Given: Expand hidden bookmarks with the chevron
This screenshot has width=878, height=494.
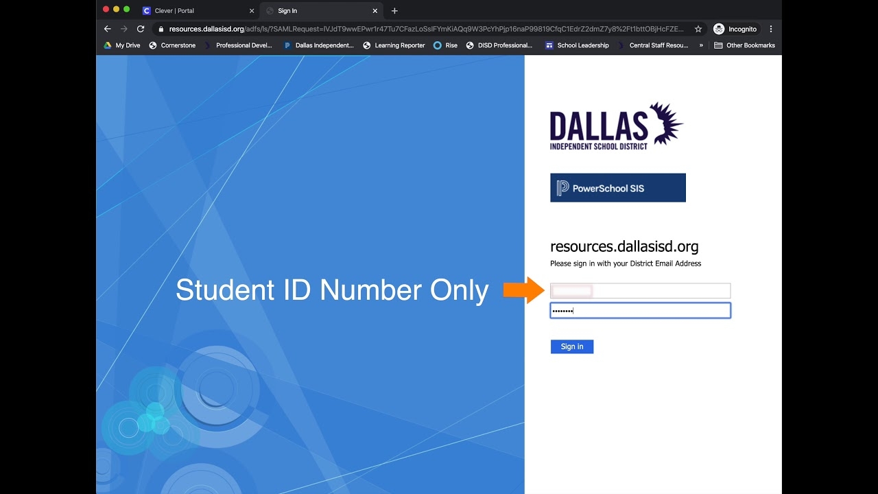Looking at the screenshot, I should click(701, 45).
